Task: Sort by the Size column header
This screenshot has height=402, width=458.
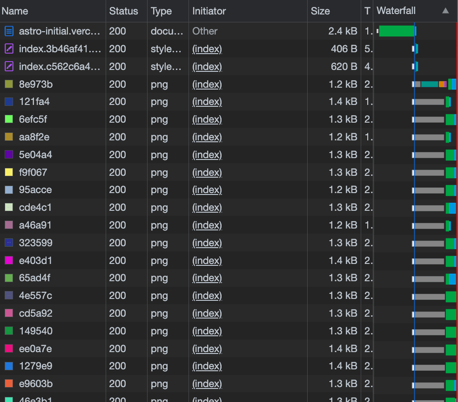Action: 320,11
